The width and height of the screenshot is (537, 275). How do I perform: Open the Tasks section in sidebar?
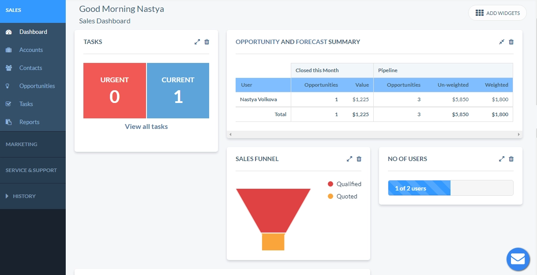pos(27,104)
